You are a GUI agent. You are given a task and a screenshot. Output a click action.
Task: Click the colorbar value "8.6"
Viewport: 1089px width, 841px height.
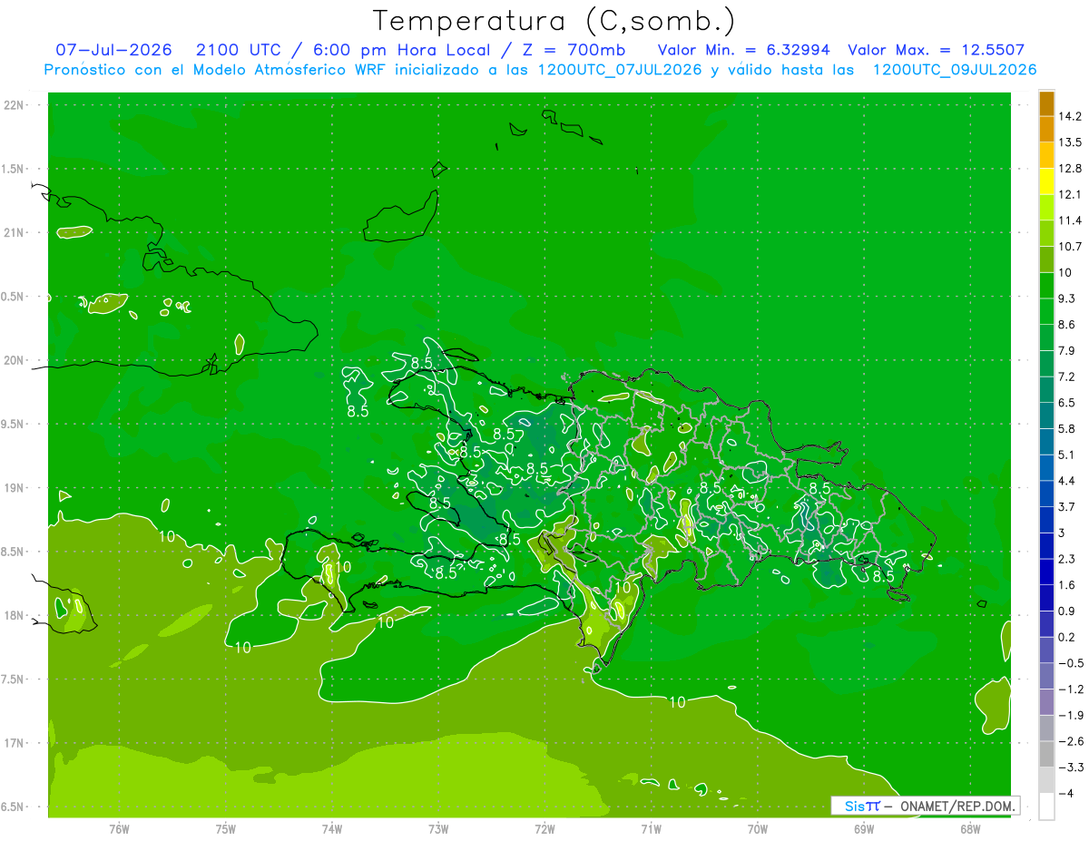pos(1067,325)
